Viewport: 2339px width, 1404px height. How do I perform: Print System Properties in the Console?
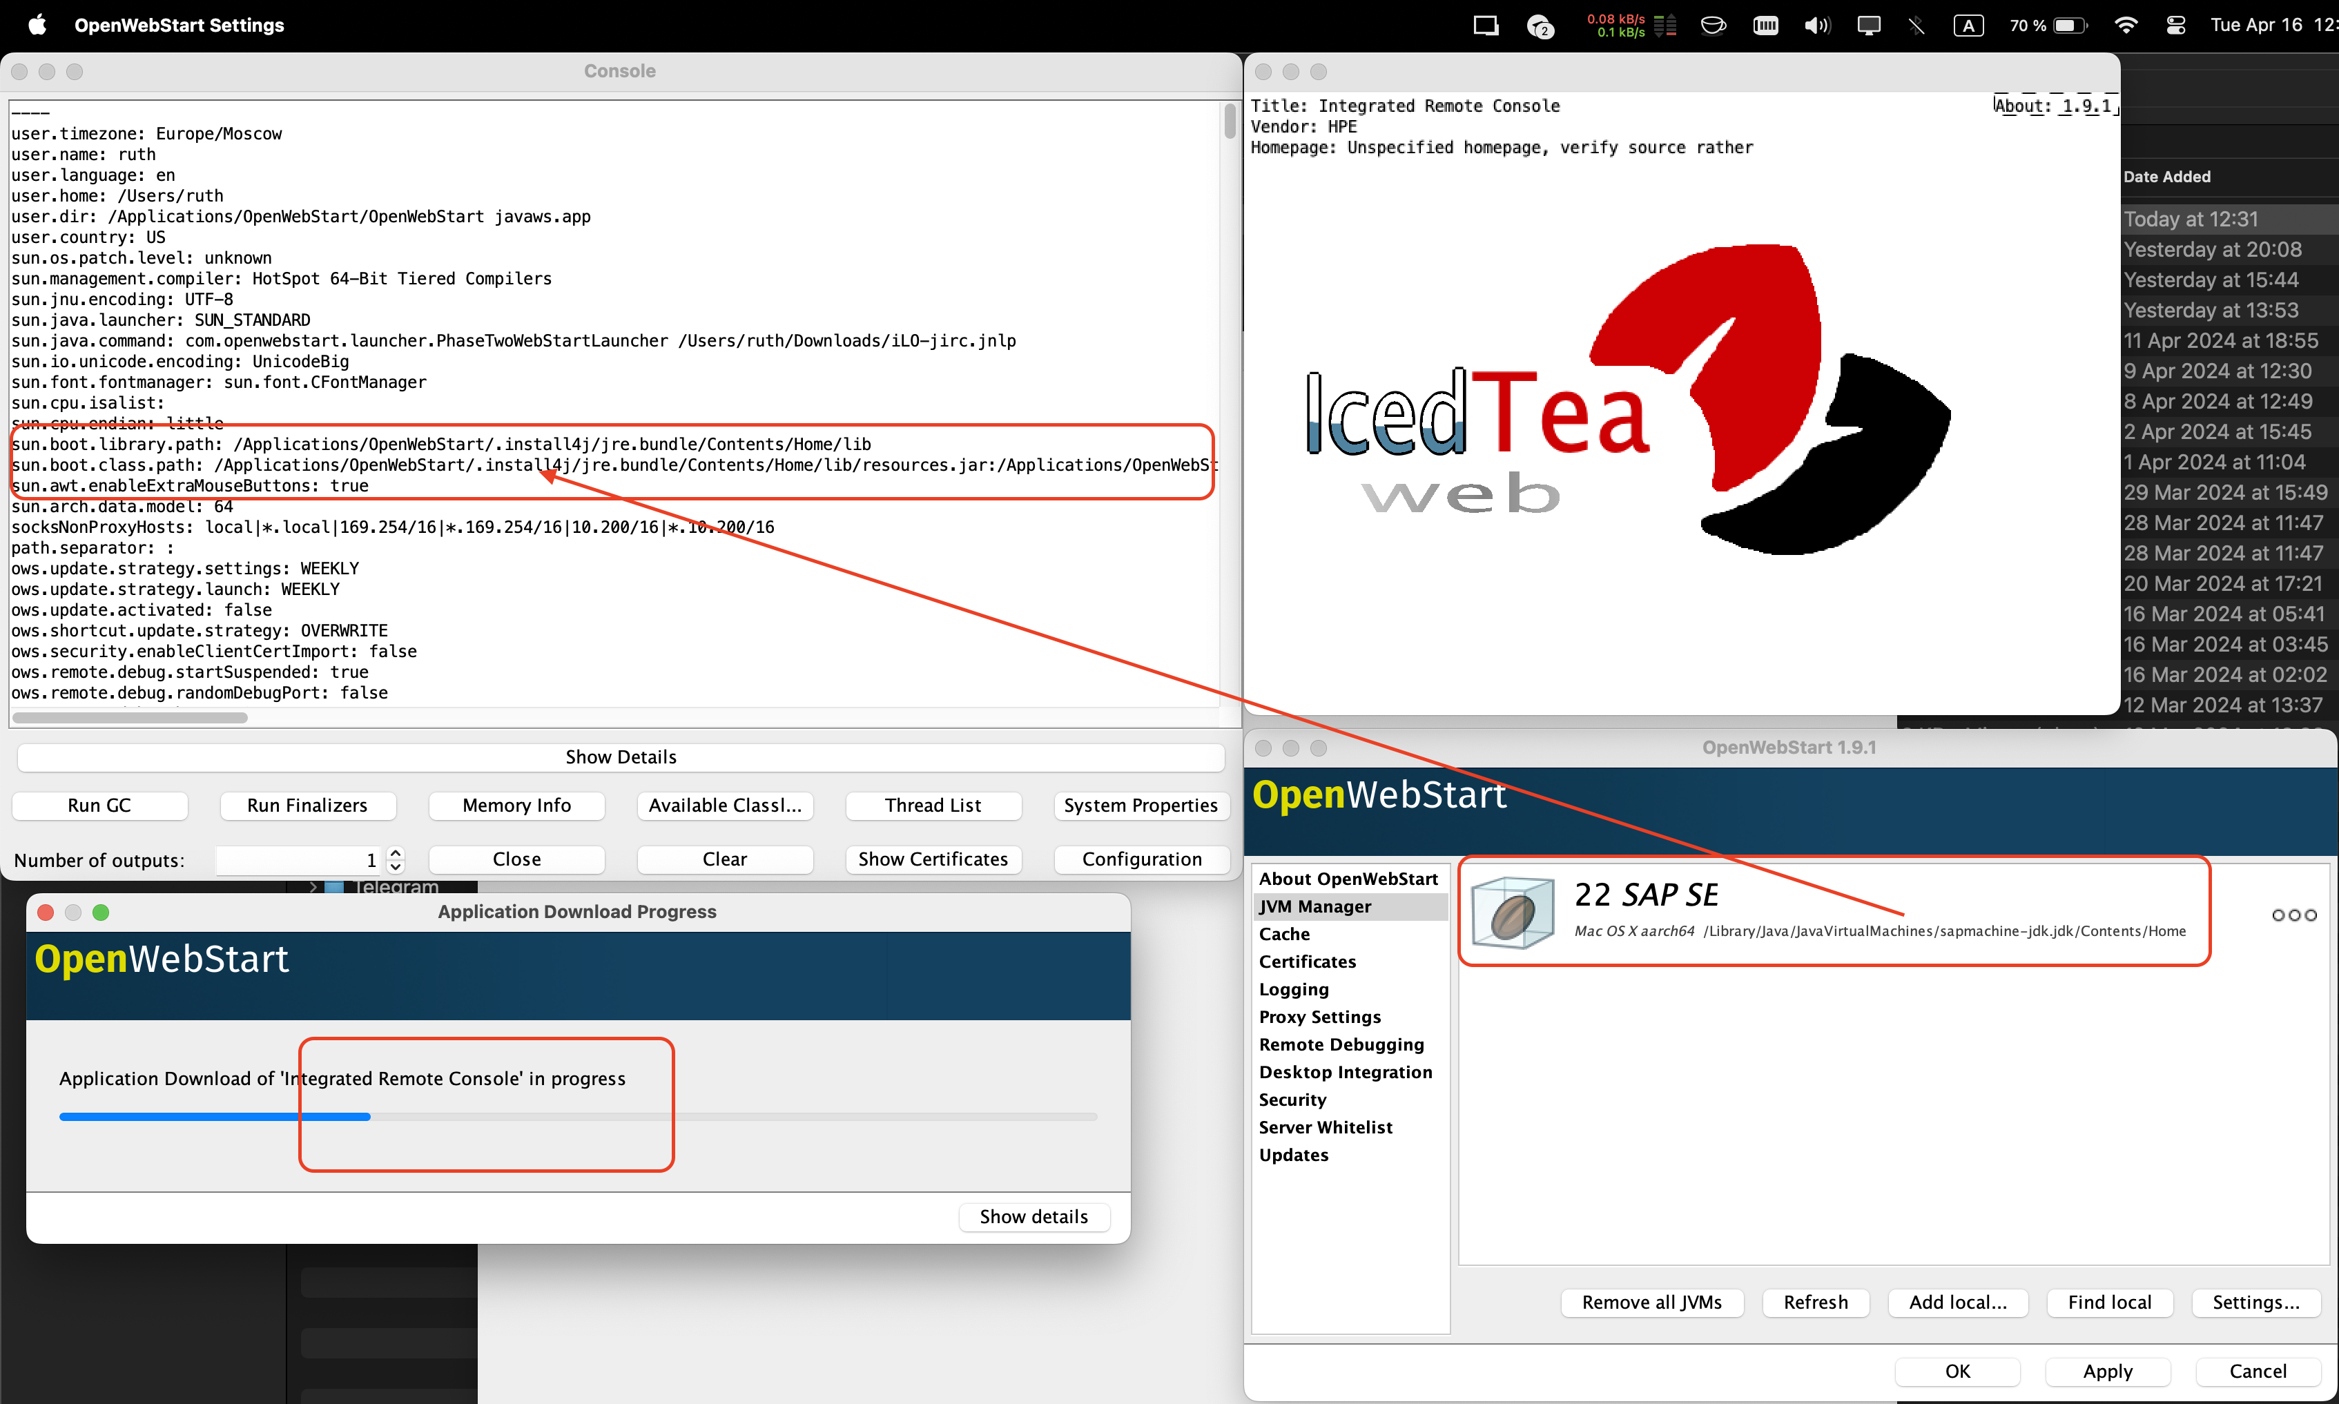pyautogui.click(x=1141, y=805)
